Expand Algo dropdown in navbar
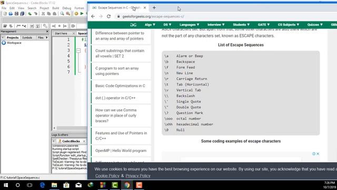This screenshot has height=190, width=337. (150, 25)
